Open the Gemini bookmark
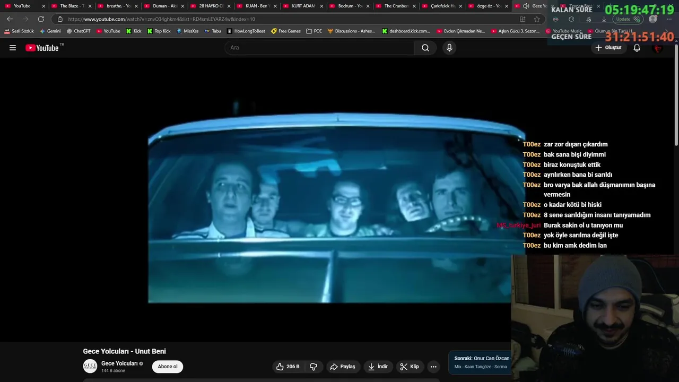 (50, 31)
